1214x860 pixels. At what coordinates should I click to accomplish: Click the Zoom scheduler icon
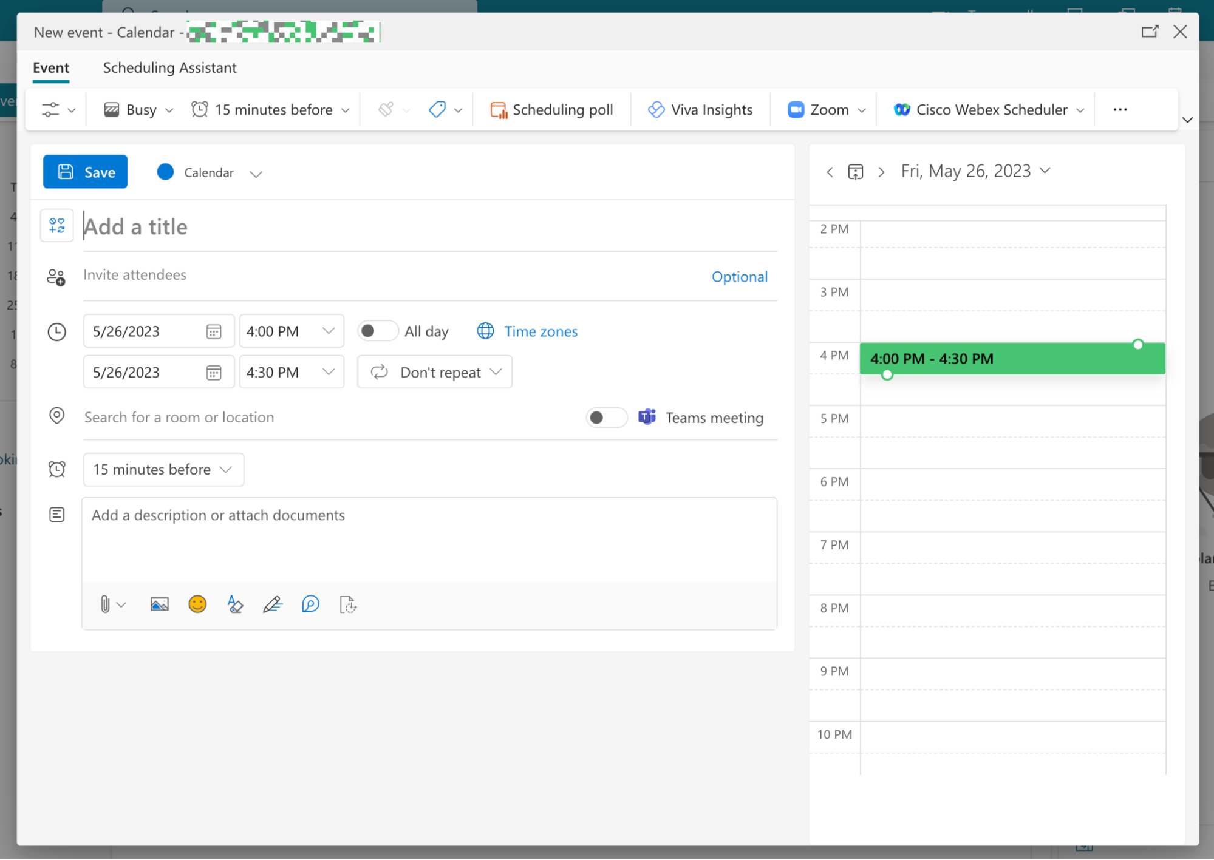click(x=796, y=110)
